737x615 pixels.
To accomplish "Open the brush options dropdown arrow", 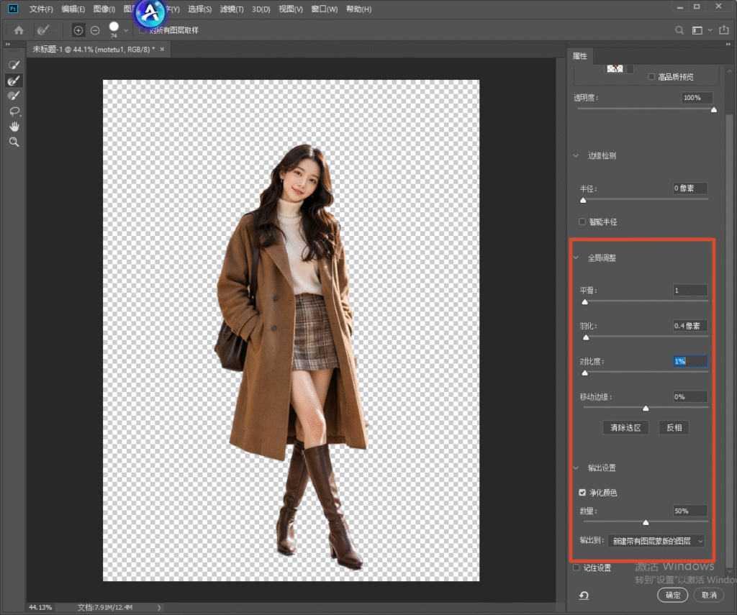I will click(125, 30).
